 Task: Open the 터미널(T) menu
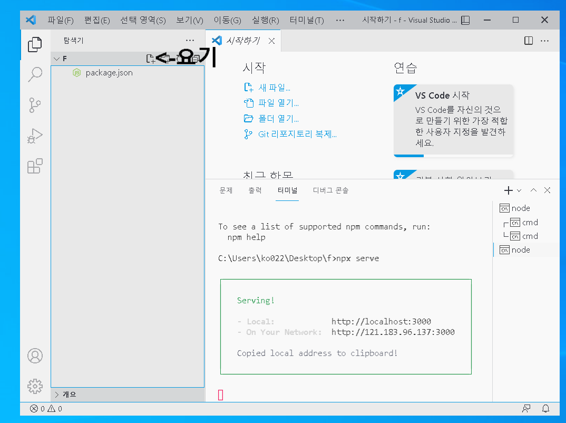click(307, 20)
